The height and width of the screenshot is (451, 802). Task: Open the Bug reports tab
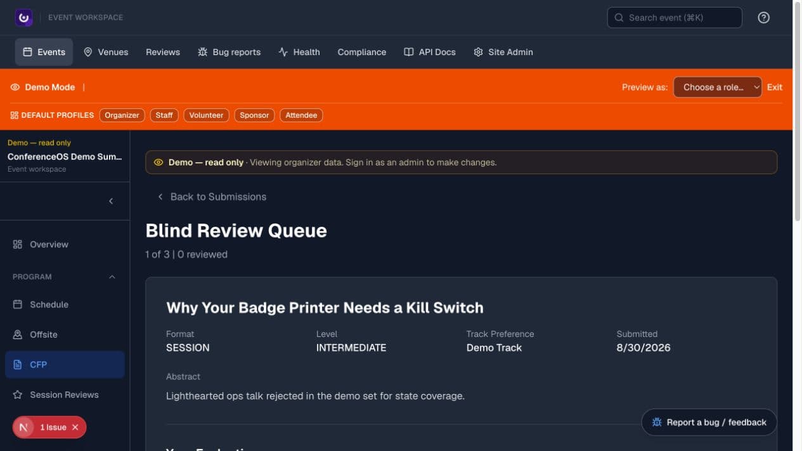point(229,52)
